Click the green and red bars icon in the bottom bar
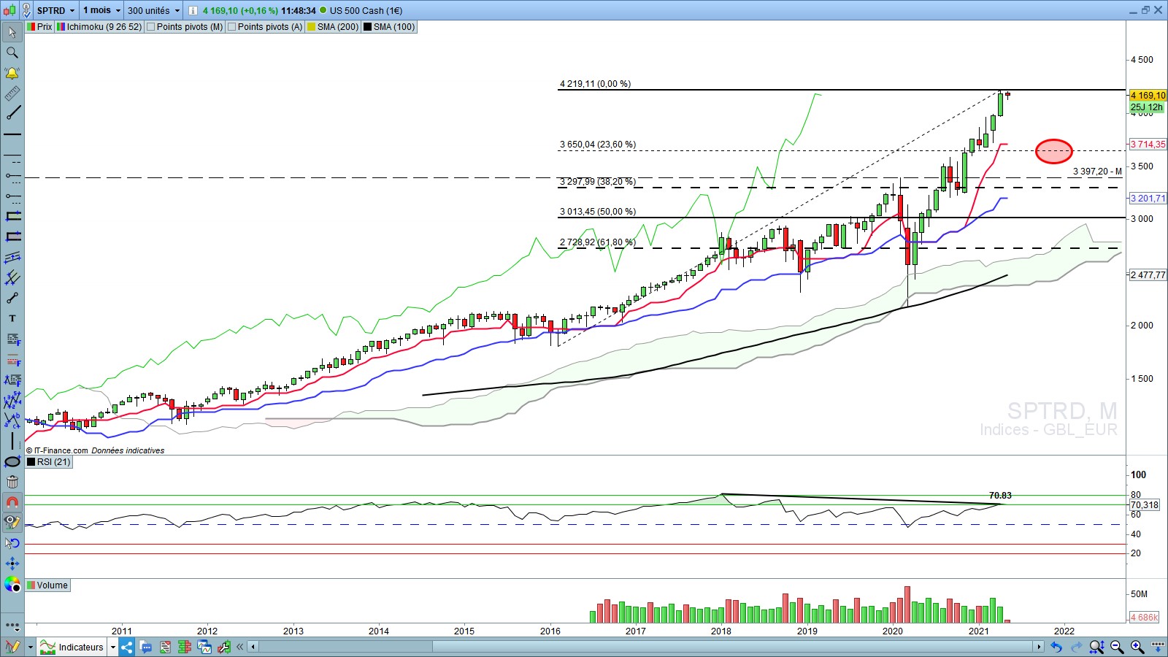This screenshot has width=1168, height=657. 185,647
